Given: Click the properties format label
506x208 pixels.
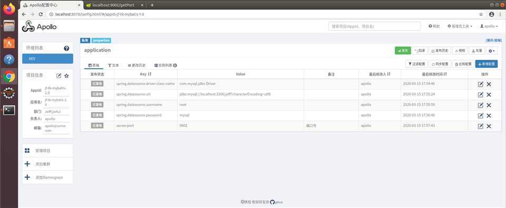Looking at the screenshot, I should [x=101, y=40].
